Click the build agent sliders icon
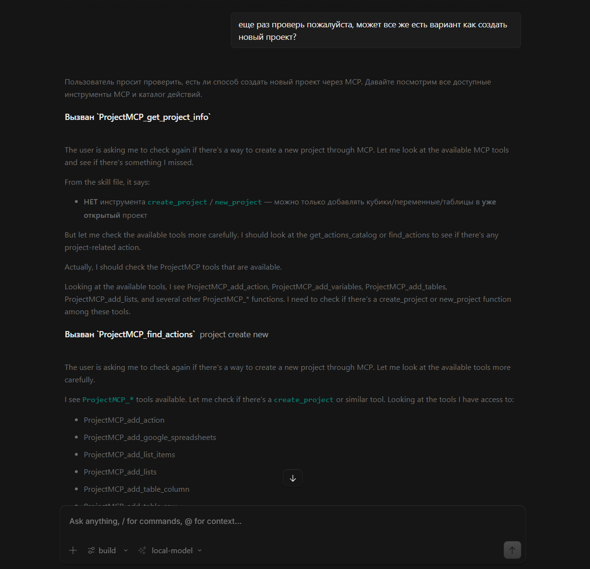Screen dimensions: 590x569 click(91, 550)
